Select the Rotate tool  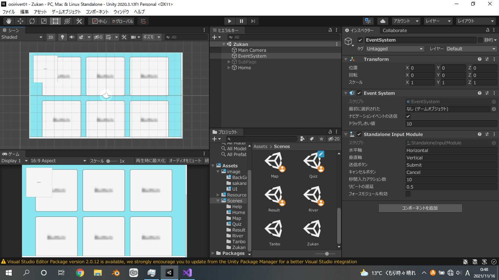pos(32,21)
